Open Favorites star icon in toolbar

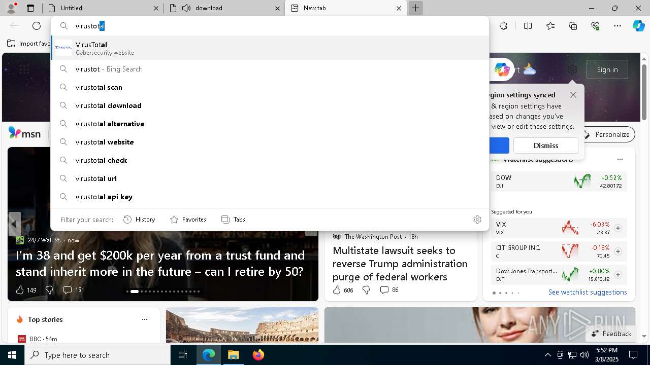(x=550, y=26)
